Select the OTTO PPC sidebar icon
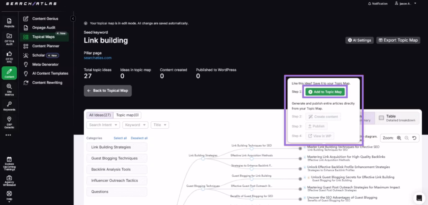Screen dimensions: 428x205 (x=9, y=56)
